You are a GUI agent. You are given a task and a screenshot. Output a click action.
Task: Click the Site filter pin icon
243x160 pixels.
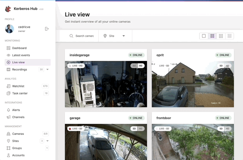coord(105,36)
